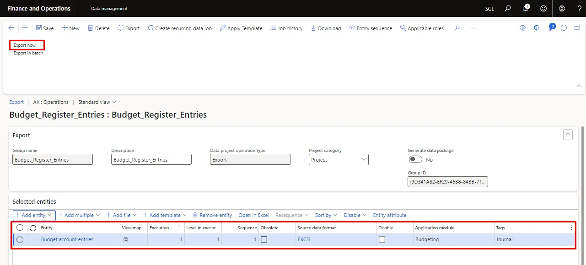Open Entity sequence
This screenshot has height=265, width=586.
click(x=371, y=28)
